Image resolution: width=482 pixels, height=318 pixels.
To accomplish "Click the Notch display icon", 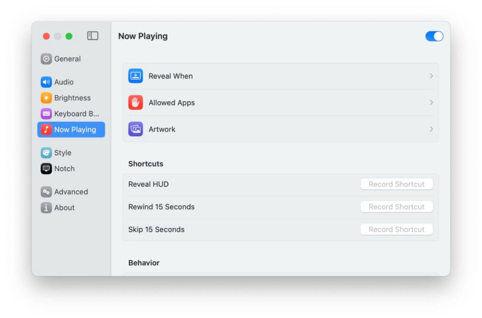I will (x=46, y=169).
